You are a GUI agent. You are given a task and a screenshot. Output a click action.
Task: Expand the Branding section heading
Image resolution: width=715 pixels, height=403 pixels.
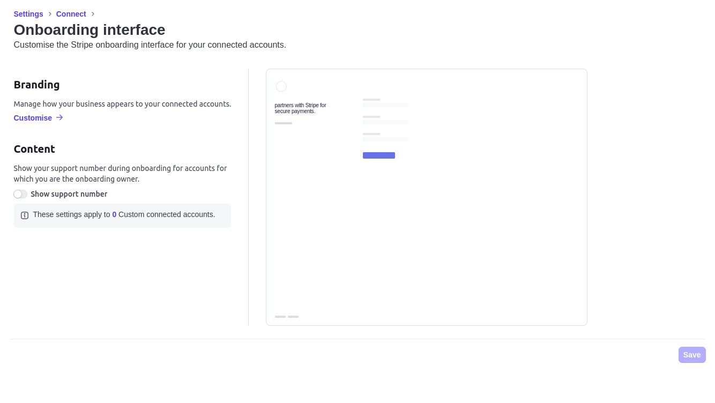(x=36, y=85)
